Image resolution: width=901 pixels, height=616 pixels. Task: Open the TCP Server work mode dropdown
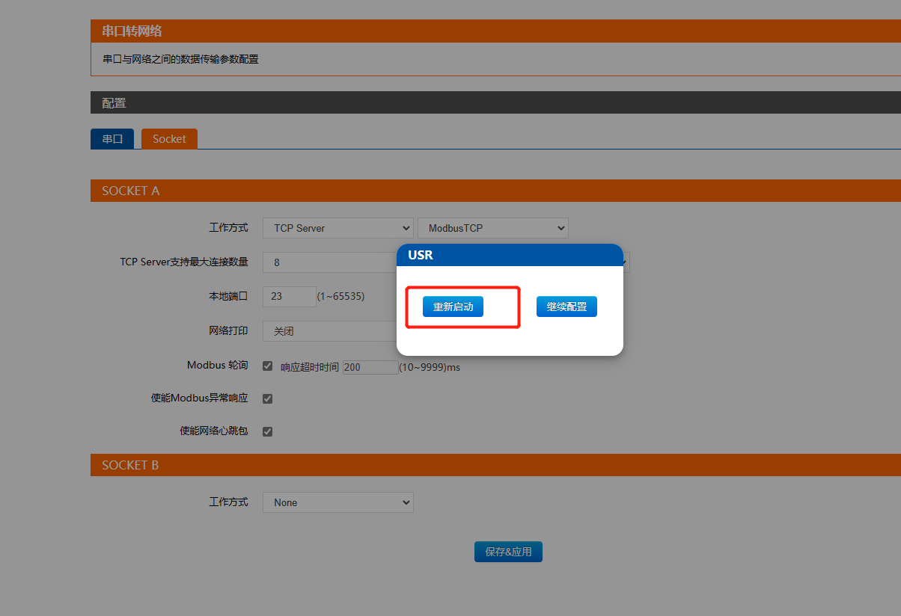point(338,228)
